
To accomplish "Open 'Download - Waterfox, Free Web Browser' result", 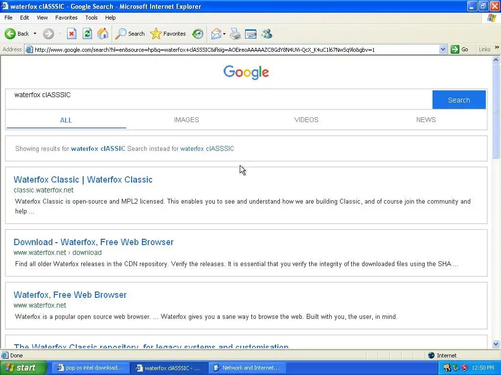I will coord(93,242).
